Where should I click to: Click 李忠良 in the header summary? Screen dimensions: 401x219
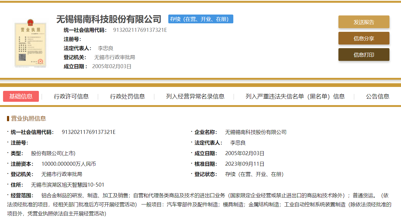click(x=105, y=48)
